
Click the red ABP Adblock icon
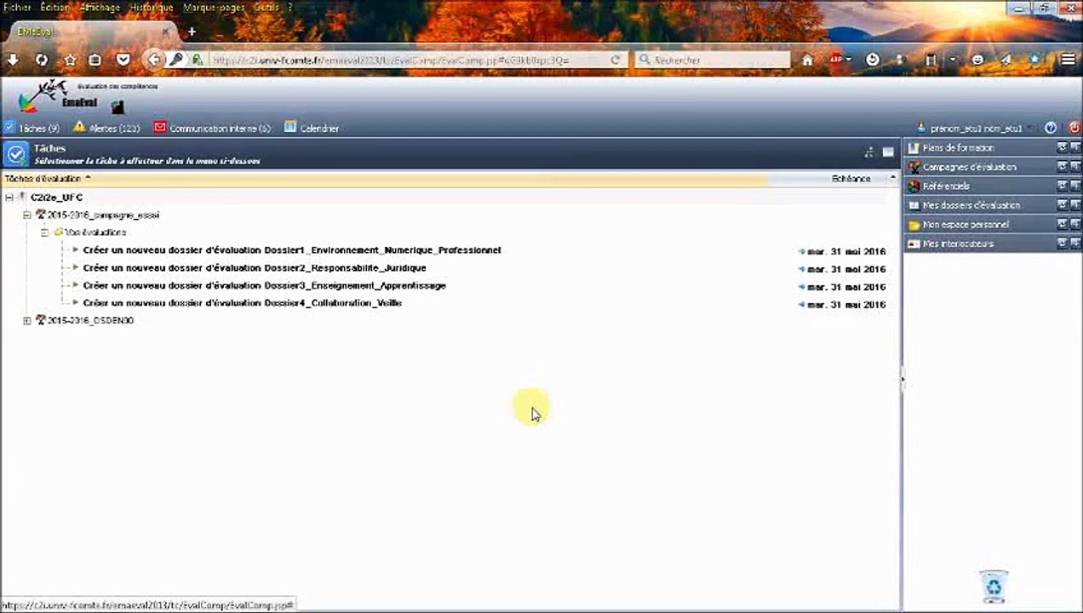pyautogui.click(x=837, y=60)
